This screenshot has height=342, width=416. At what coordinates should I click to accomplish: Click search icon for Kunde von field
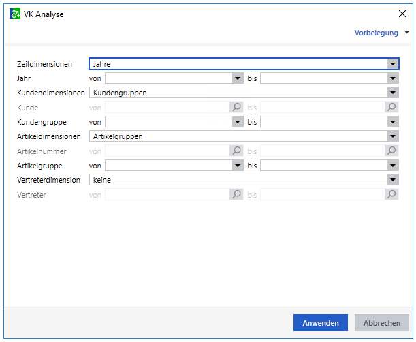pyautogui.click(x=237, y=107)
